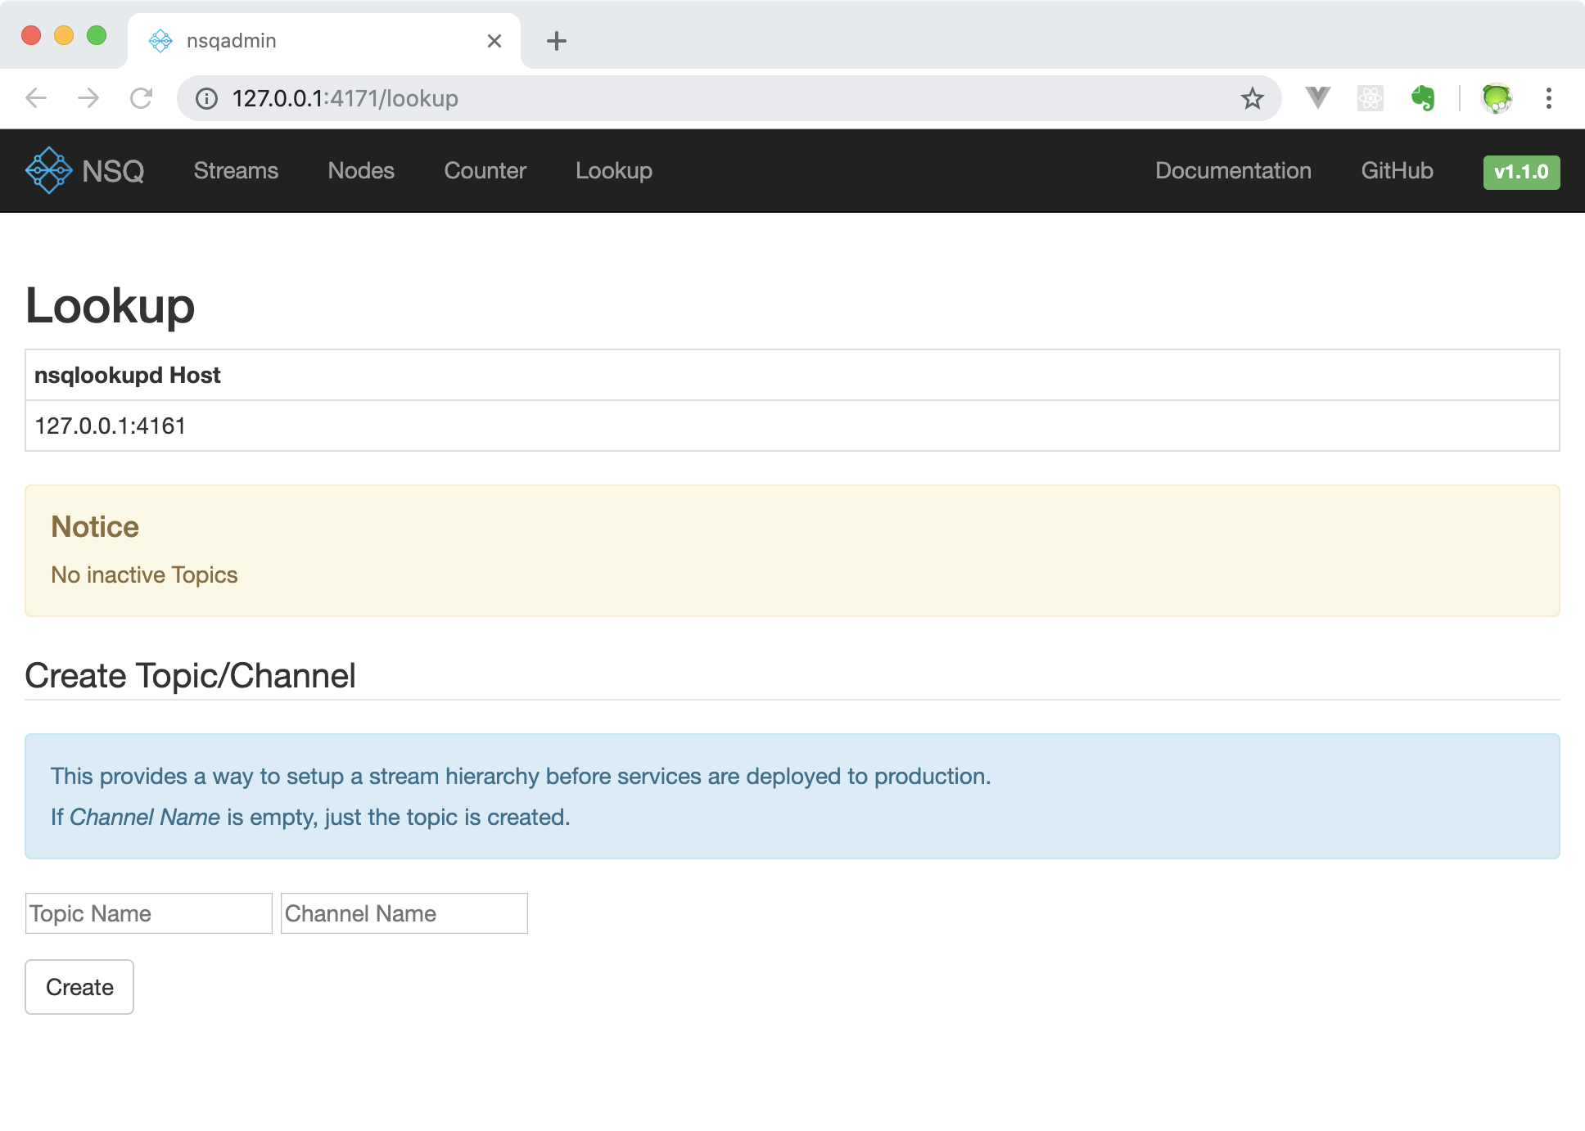Open the Counter page
The height and width of the screenshot is (1131, 1585).
[x=485, y=170]
